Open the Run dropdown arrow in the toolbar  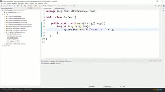pyautogui.click(x=20, y=6)
